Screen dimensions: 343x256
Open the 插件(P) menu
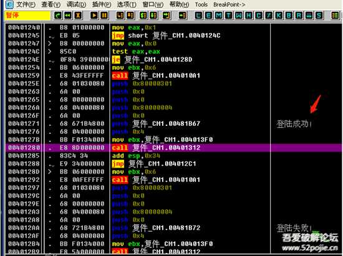coord(102,4)
